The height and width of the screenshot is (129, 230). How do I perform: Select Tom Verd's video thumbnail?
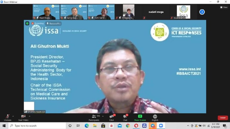click(101, 12)
